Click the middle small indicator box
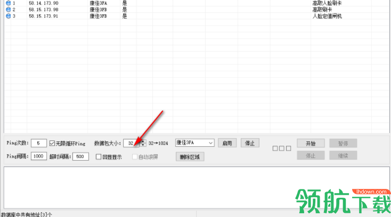 [x=282, y=148]
